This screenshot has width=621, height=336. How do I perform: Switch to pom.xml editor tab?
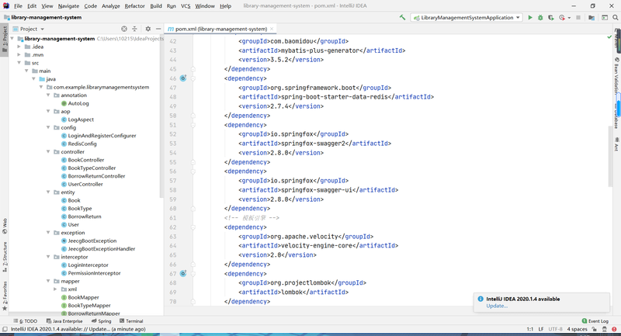[220, 29]
